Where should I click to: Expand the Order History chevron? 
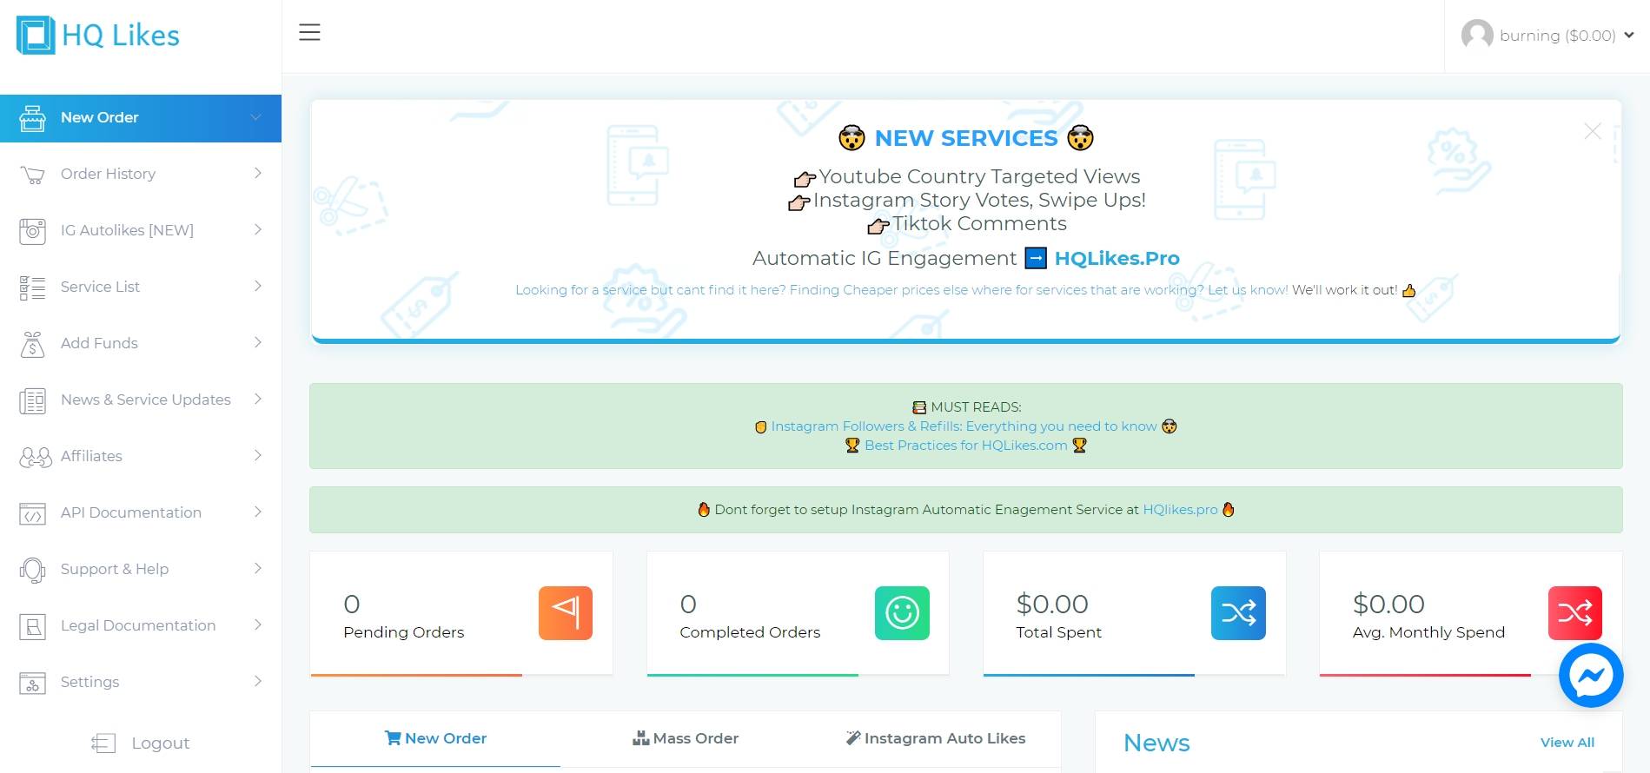(258, 174)
